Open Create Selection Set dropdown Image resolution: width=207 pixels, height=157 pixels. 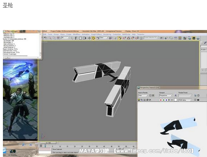click(151, 38)
